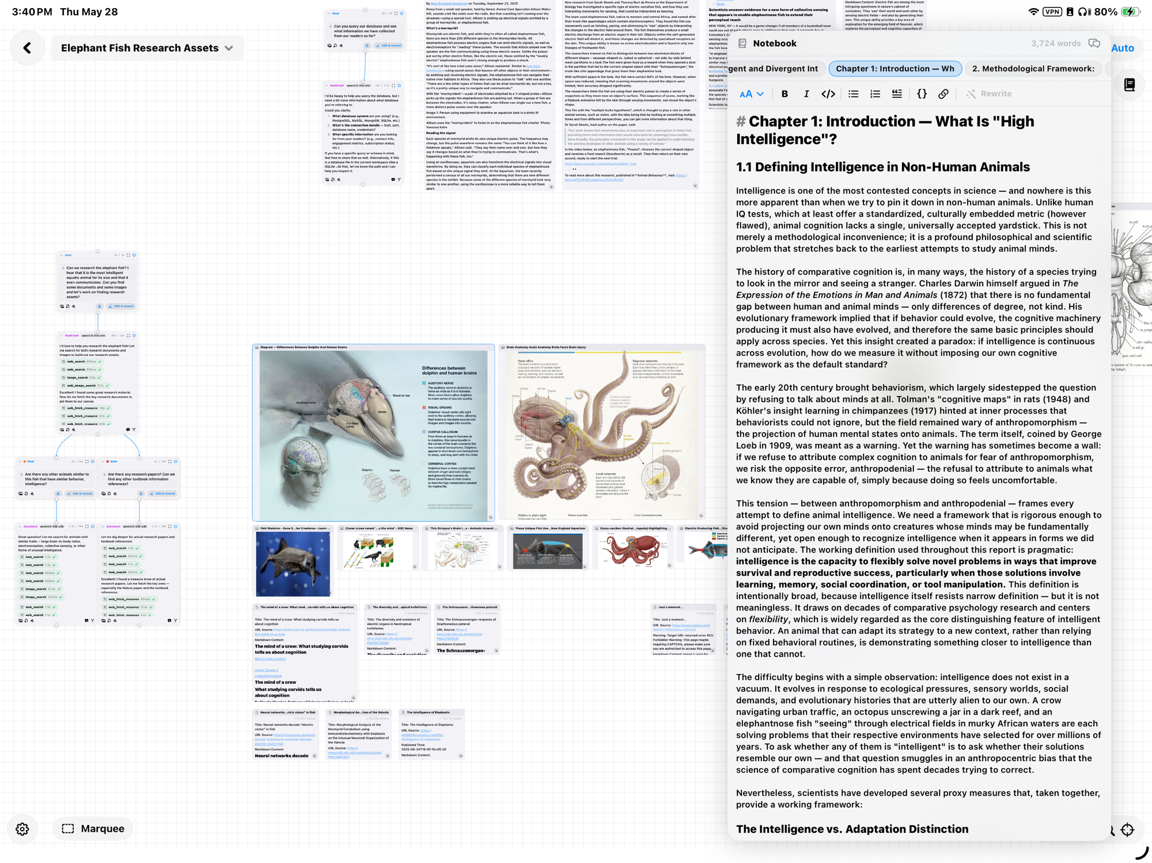Collapse the 'Let me dig deeper' Assistant node
Image resolution: width=1152 pixels, height=863 pixels.
pyautogui.click(x=176, y=526)
